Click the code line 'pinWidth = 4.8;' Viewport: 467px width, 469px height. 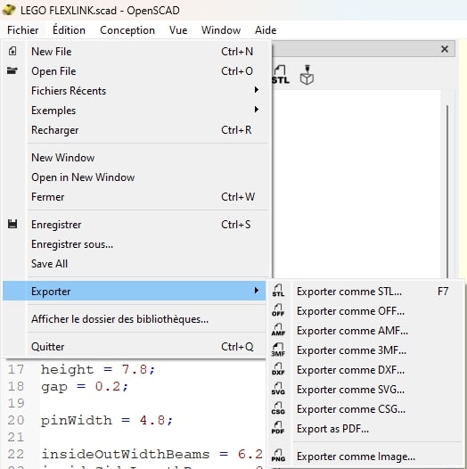point(107,420)
